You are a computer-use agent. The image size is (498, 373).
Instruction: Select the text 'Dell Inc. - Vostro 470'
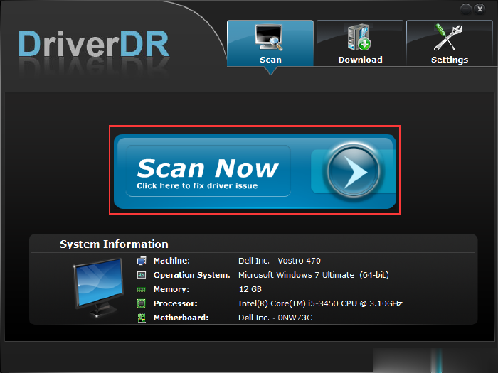click(x=280, y=261)
